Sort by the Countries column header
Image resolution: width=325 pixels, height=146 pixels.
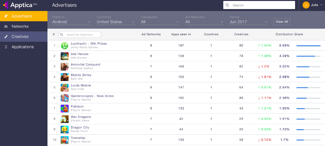211,34
